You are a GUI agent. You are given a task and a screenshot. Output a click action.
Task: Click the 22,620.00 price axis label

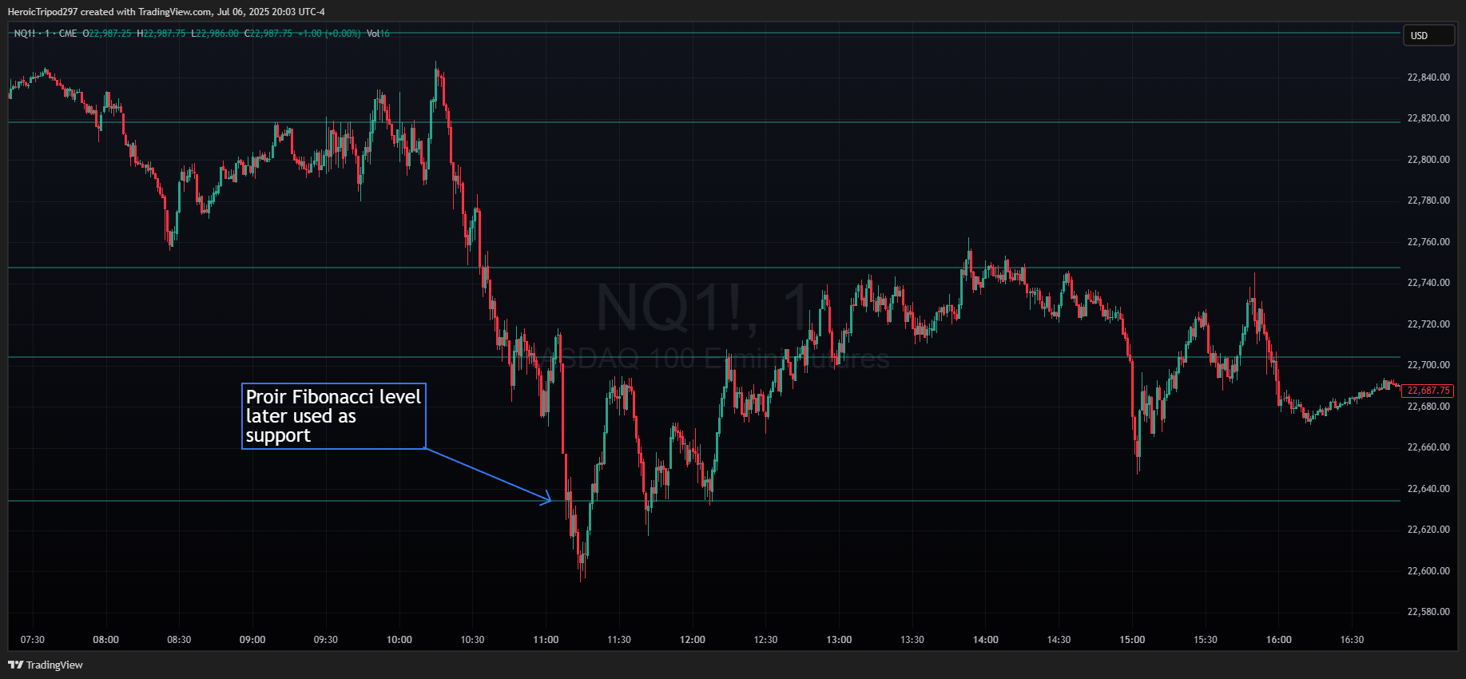pos(1428,530)
